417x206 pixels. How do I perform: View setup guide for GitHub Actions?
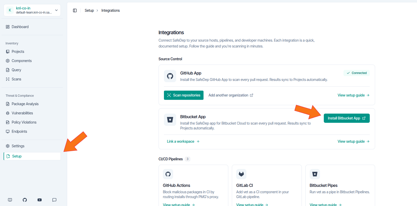pos(179,204)
